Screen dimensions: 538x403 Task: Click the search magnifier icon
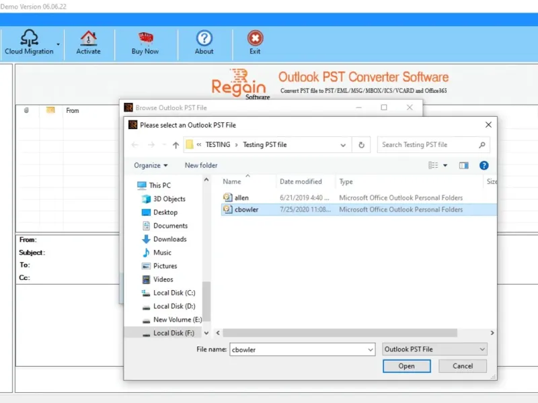pos(482,144)
